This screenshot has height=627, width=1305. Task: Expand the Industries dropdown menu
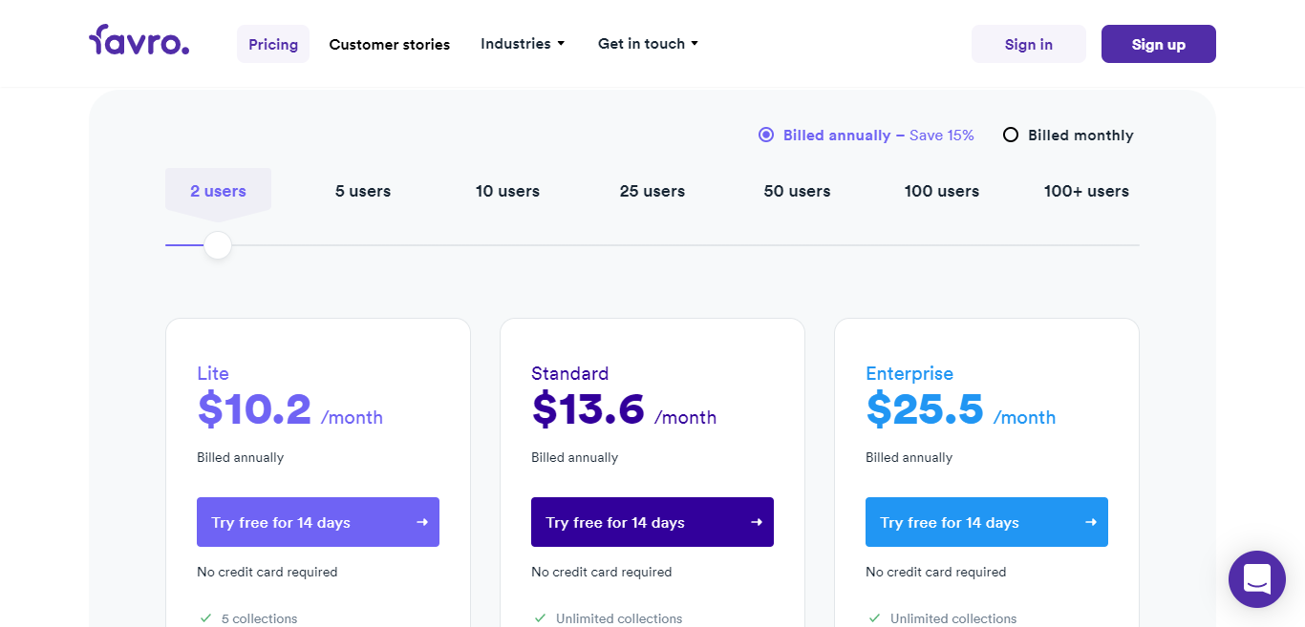pyautogui.click(x=523, y=44)
